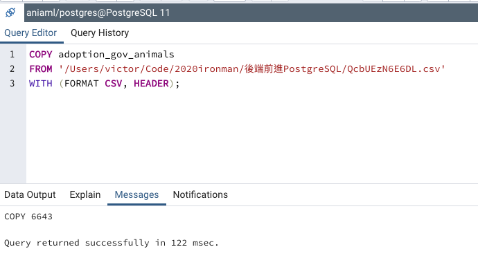The height and width of the screenshot is (265, 478).
Task: Switch to the Query Editor tab
Action: pyautogui.click(x=30, y=33)
